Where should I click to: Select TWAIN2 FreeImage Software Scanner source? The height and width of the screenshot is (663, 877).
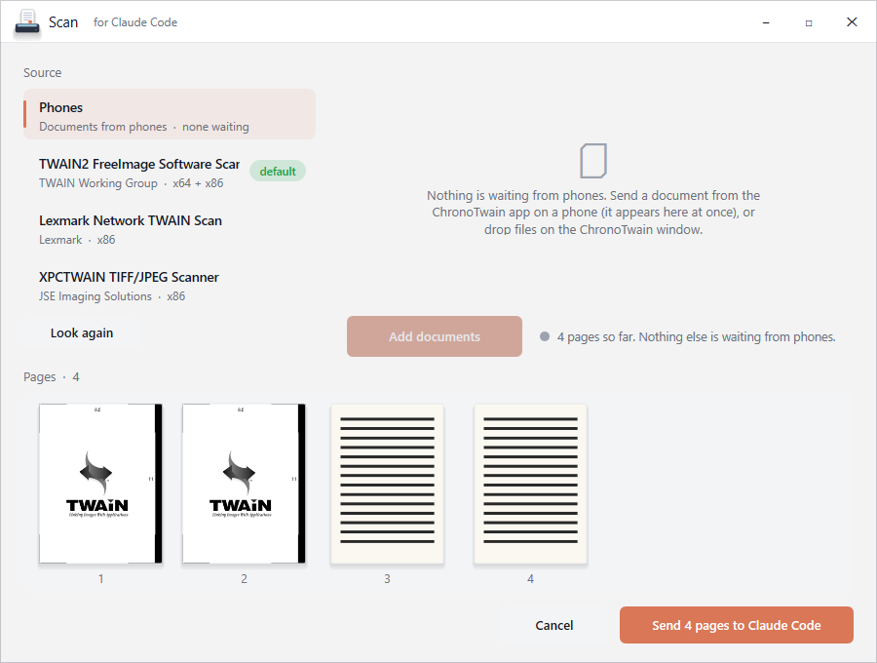point(170,173)
